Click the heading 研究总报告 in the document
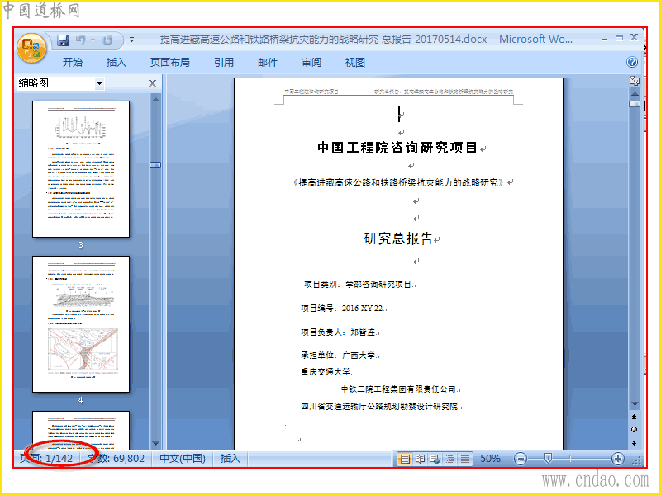 pos(398,238)
